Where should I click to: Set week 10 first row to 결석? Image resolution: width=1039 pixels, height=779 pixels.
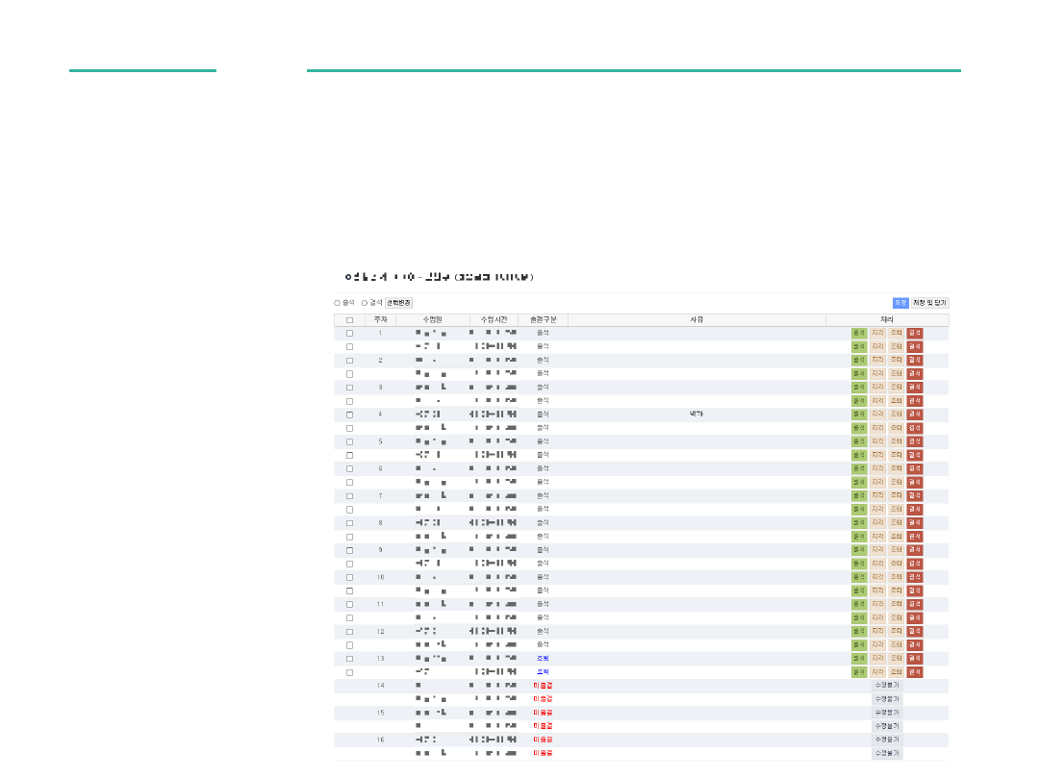point(914,577)
